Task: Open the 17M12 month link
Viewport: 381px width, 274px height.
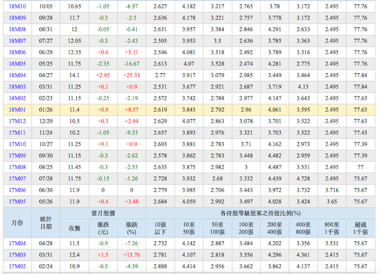Action: pyautogui.click(x=17, y=121)
